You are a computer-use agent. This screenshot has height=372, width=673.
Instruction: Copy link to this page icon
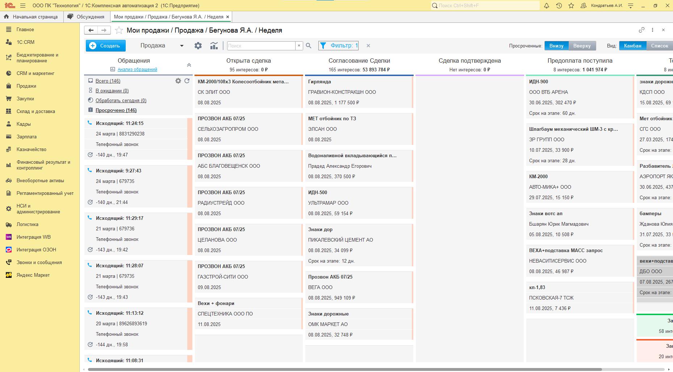(x=641, y=30)
